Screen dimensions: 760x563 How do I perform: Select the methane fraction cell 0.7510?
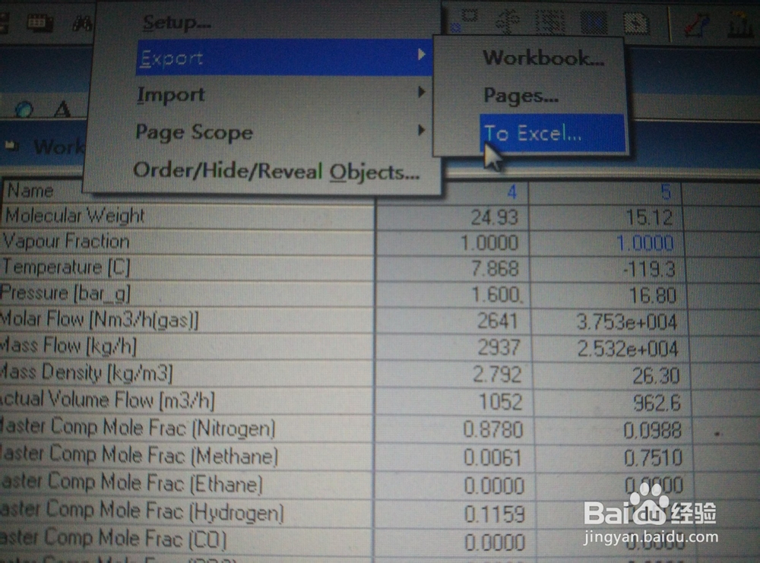[x=653, y=458]
